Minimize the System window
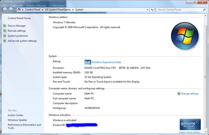The height and width of the screenshot is (135, 209). point(189,2)
